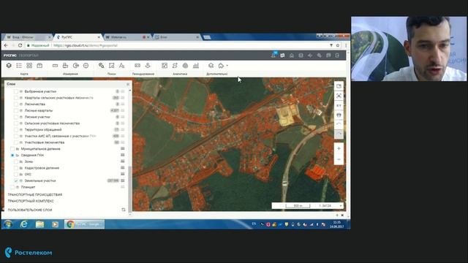This screenshot has height=263, width=468.
Task: Open options menu for Земельные участки layer
Action: 123,180
